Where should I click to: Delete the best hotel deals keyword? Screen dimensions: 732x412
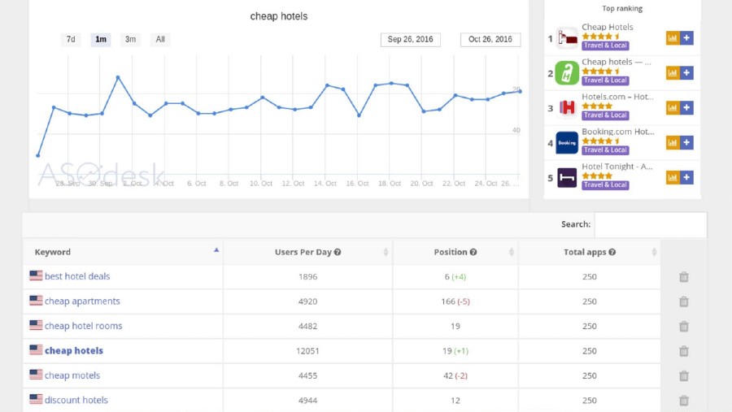(x=683, y=277)
